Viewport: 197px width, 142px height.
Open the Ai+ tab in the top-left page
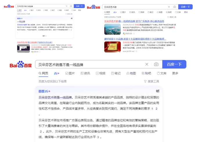coord(25,10)
